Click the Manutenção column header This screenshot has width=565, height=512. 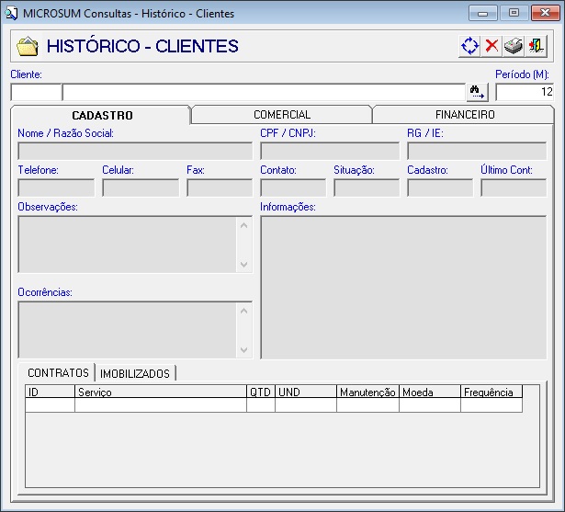point(367,393)
